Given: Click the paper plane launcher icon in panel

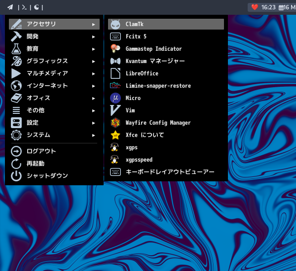Looking at the screenshot, I should pos(10,7).
